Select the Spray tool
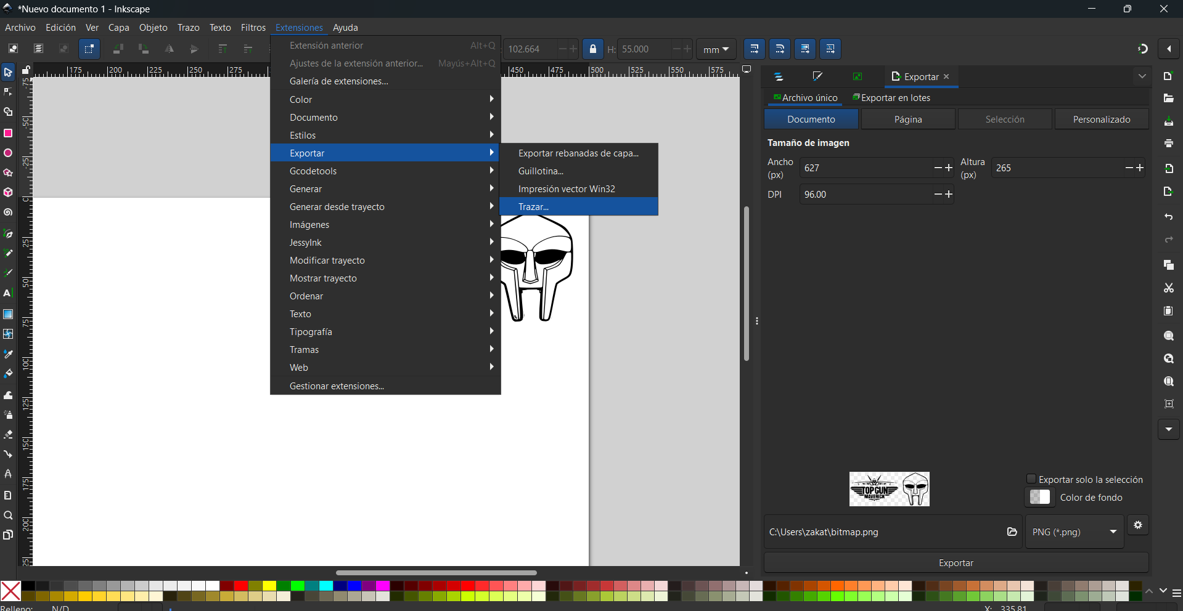 tap(8, 415)
